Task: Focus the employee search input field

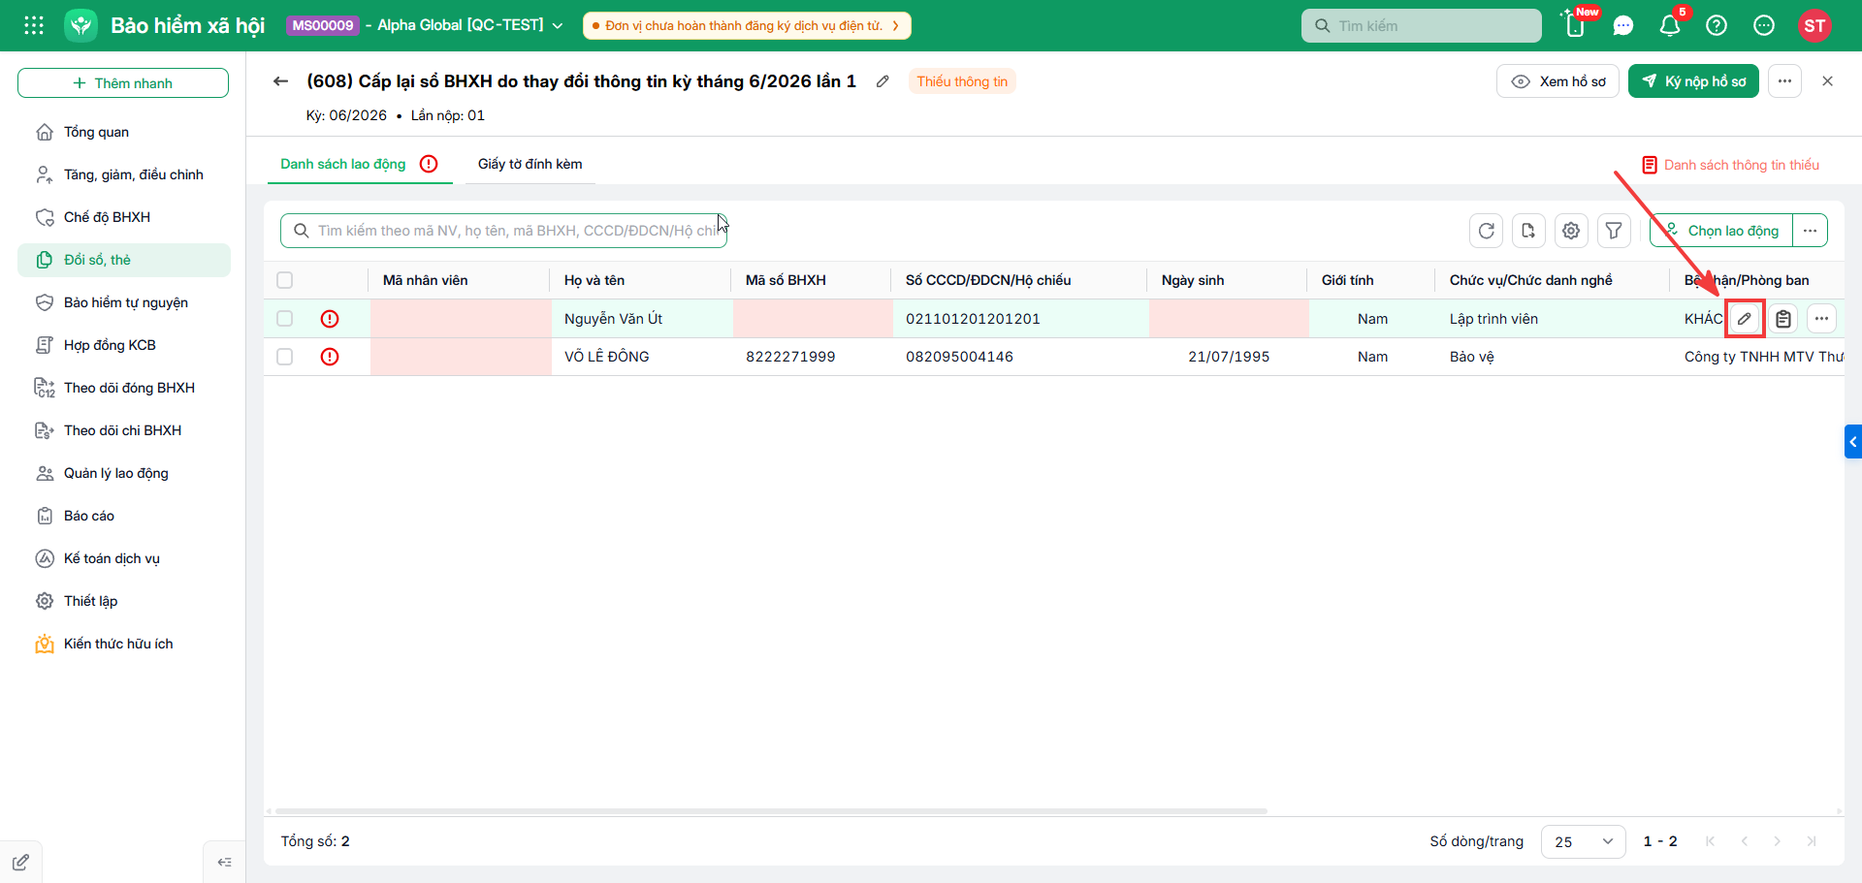Action: pyautogui.click(x=503, y=231)
